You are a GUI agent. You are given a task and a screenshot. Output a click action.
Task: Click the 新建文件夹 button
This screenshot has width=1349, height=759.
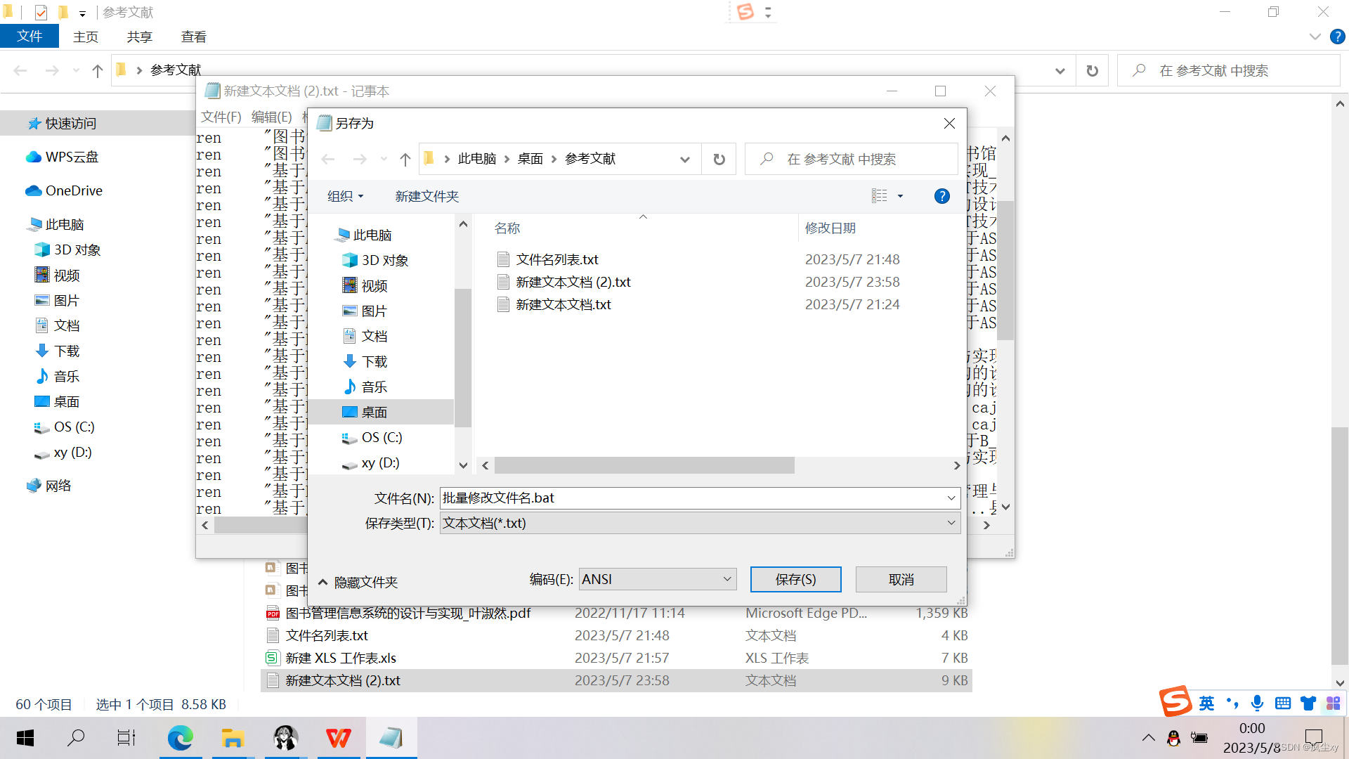(x=426, y=196)
